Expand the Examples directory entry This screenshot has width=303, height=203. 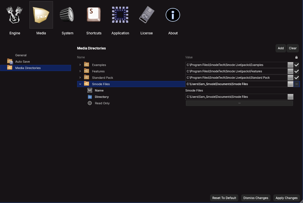click(x=80, y=65)
